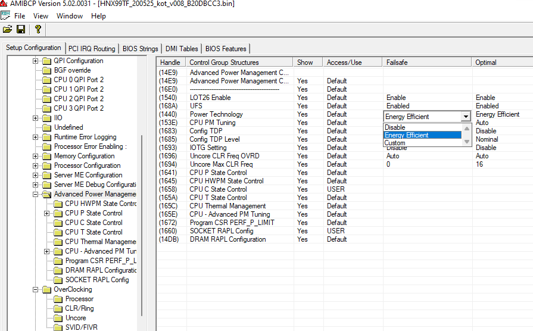Click the Open file toolbar icon
Viewport: 533px width, 331px height.
[8, 30]
